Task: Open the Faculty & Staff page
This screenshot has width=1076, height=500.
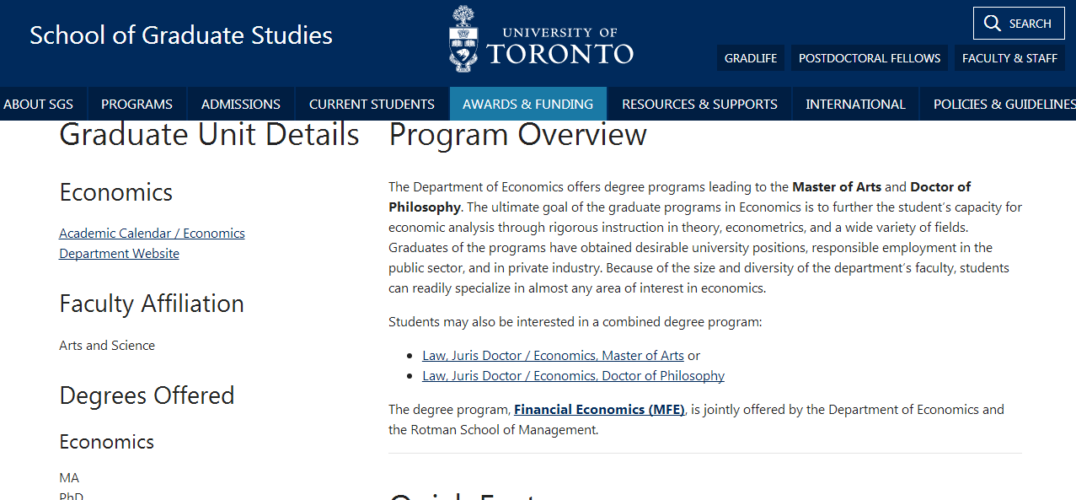Action: click(x=1009, y=58)
